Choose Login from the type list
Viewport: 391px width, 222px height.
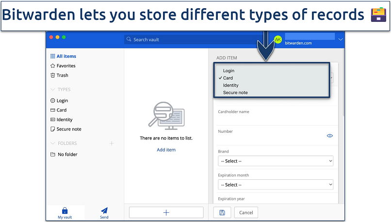[228, 71]
